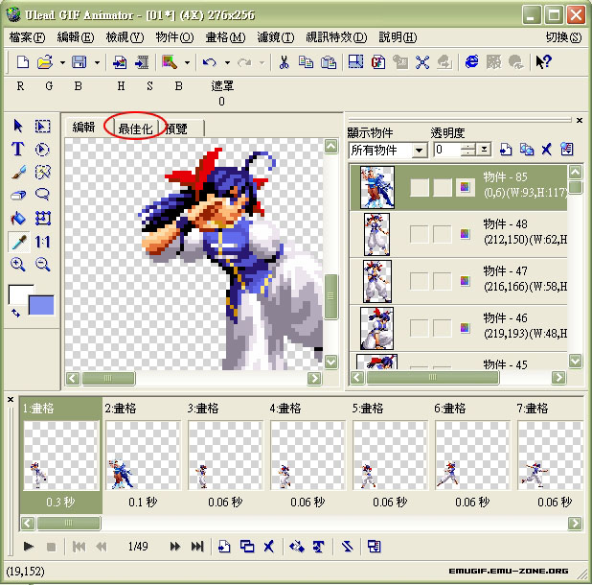Select the Paintbrush tool
This screenshot has height=585, width=592.
click(18, 173)
